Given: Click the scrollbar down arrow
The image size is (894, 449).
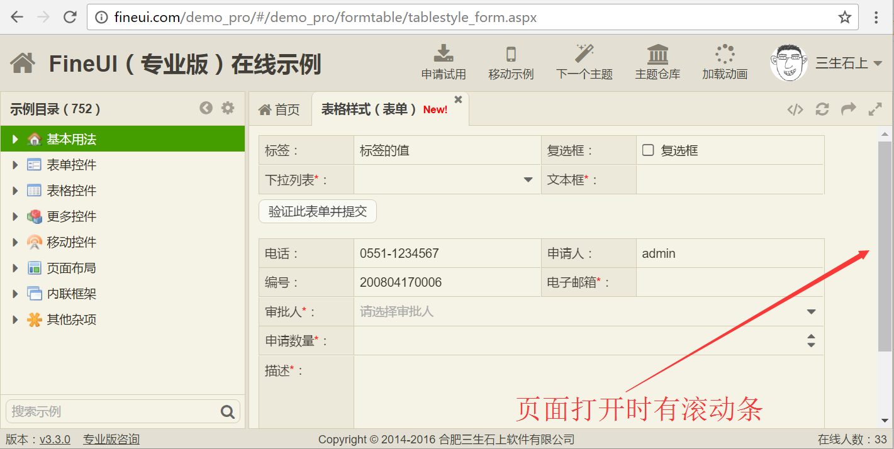Looking at the screenshot, I should [885, 420].
